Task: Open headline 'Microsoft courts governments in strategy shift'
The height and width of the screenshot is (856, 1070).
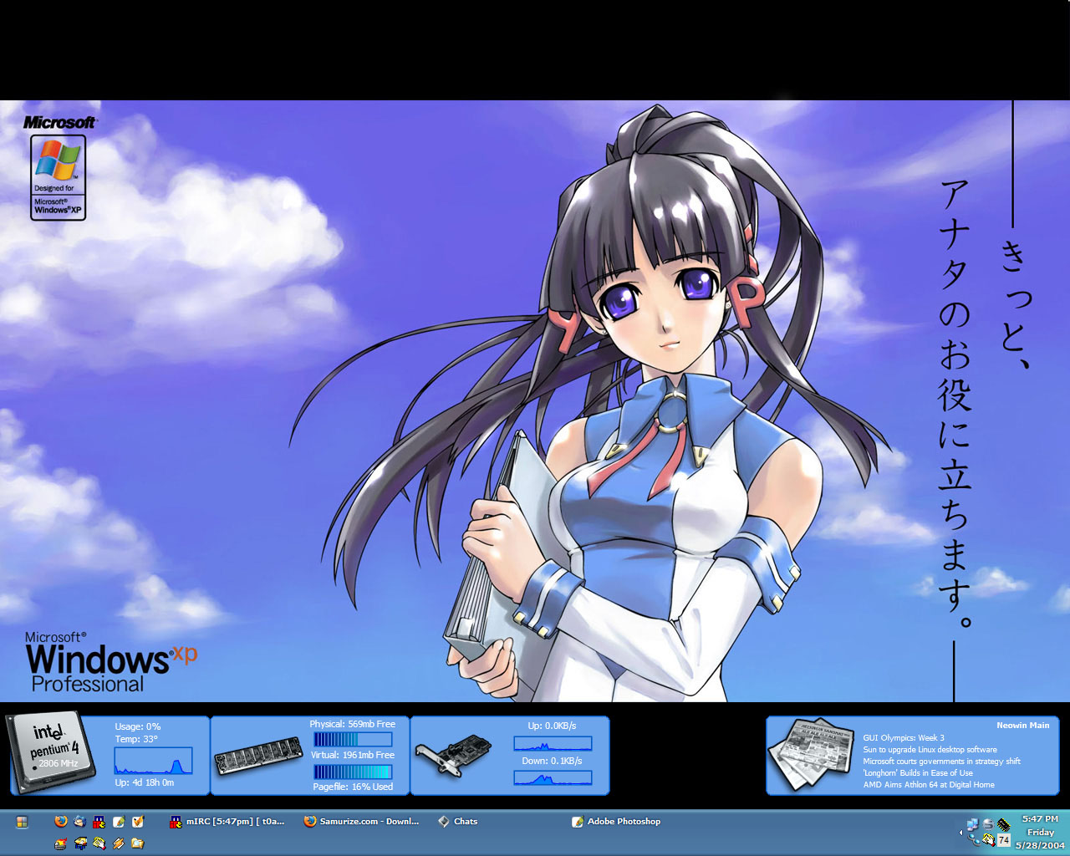Action: coord(941,762)
